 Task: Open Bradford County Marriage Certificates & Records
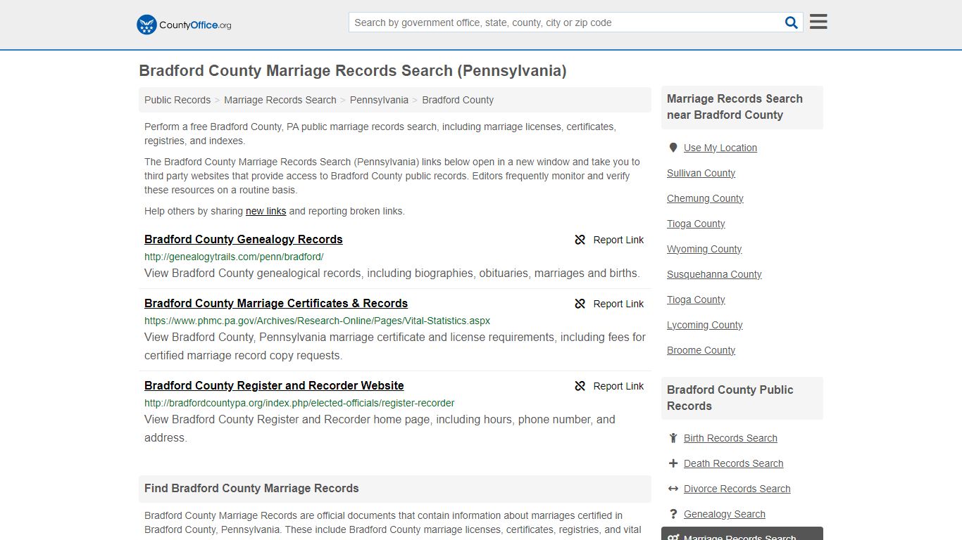pyautogui.click(x=276, y=303)
